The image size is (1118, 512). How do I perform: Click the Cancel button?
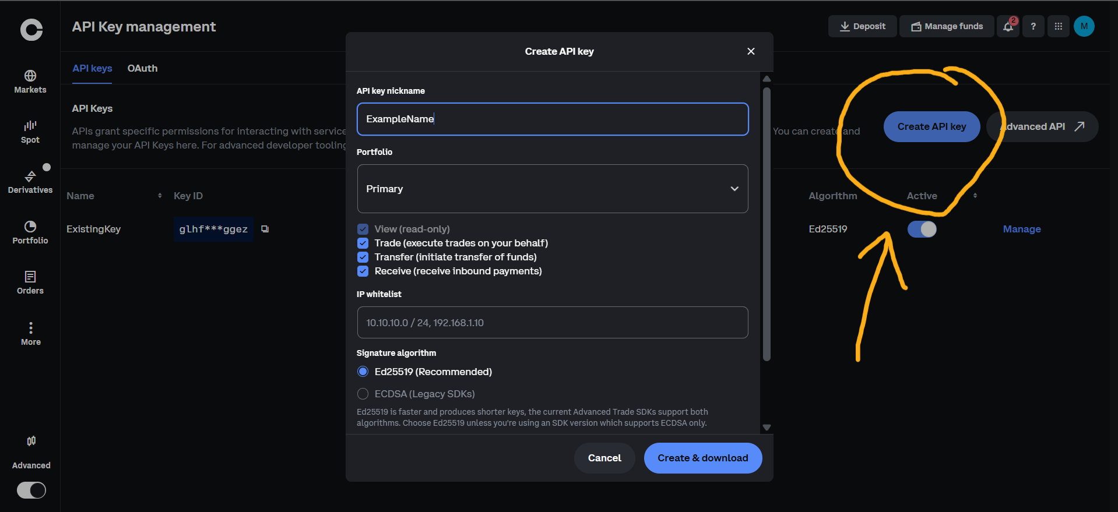coord(604,458)
